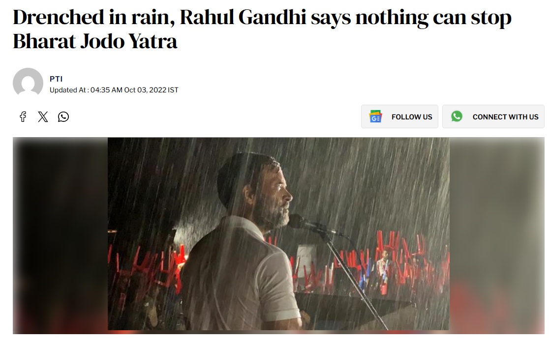
Task: Click the blurred strip right of the photo
Action: (497, 235)
